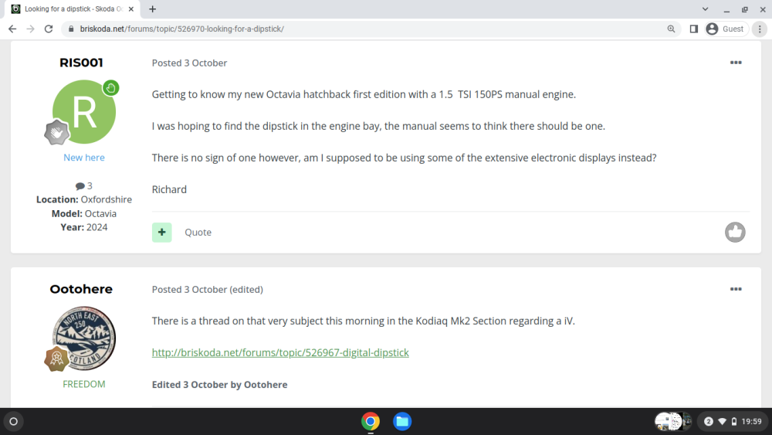The height and width of the screenshot is (435, 772).
Task: Click 'Posted 3 October (edited)' timestamp
Action: tap(207, 290)
